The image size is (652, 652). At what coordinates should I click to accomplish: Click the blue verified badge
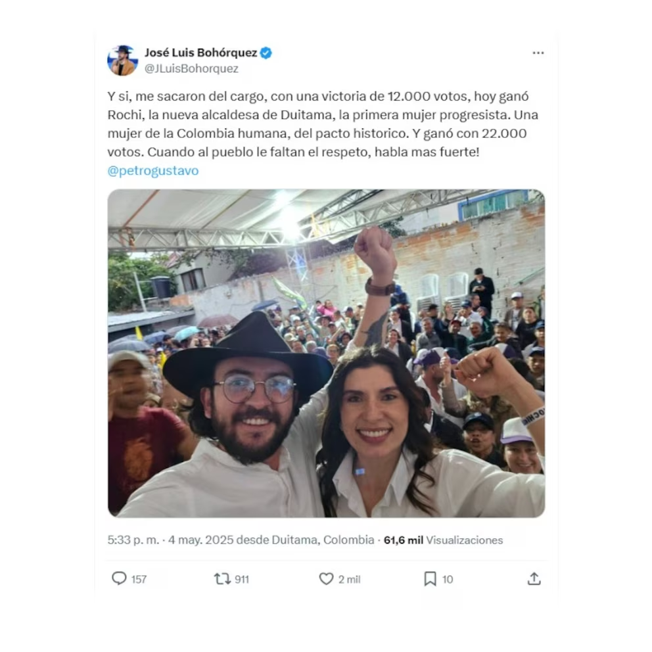pos(266,53)
